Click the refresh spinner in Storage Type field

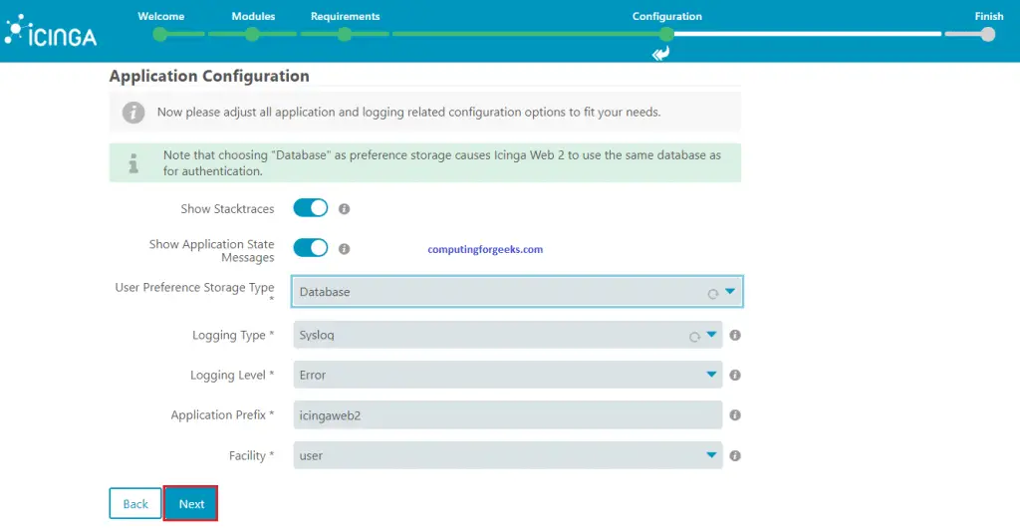tap(713, 294)
